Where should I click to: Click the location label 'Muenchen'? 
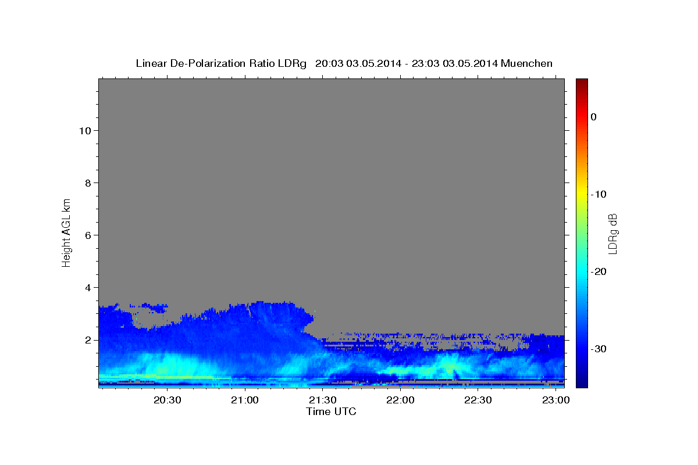[526, 63]
